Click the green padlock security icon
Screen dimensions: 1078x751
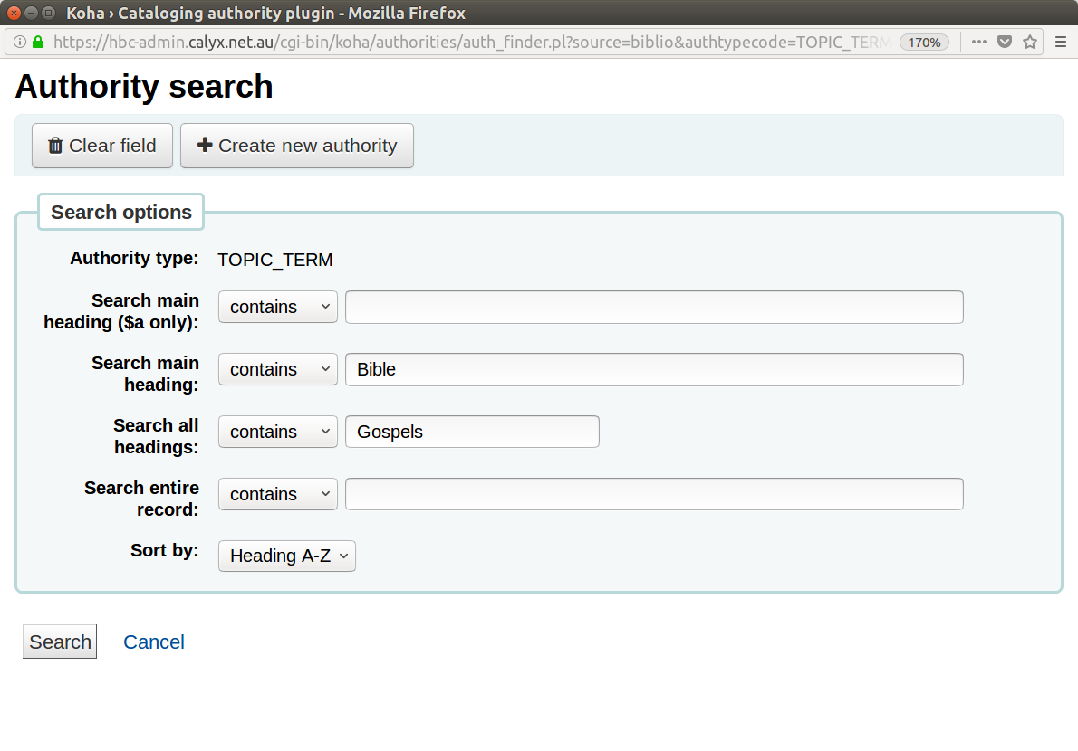38,42
